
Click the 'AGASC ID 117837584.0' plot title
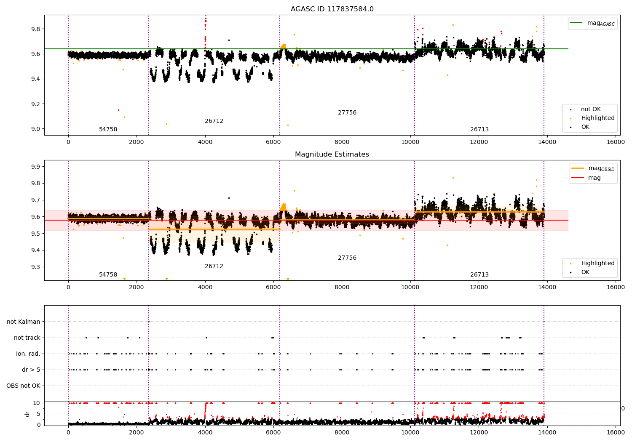(332, 9)
